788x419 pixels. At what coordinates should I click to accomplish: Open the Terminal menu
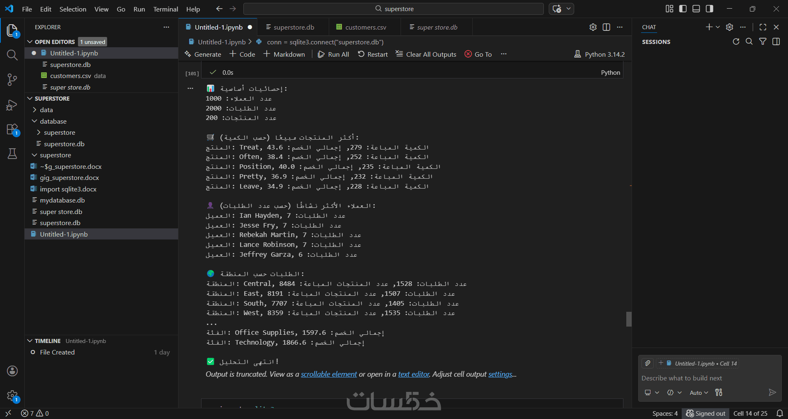point(165,9)
